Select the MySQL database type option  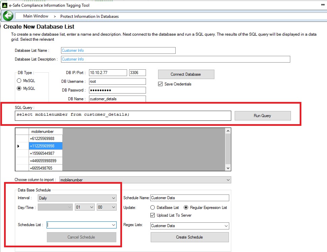19,88
